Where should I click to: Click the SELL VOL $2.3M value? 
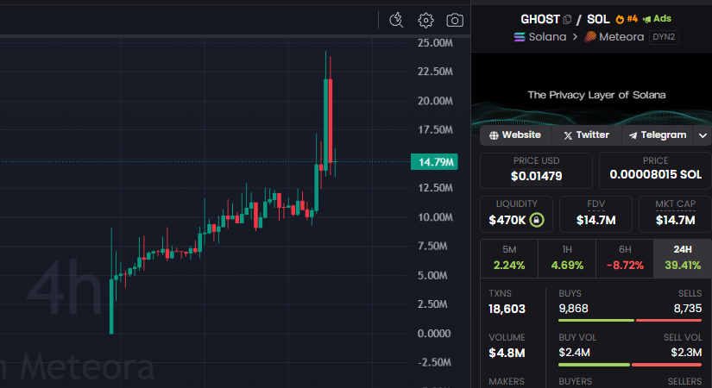(x=686, y=353)
